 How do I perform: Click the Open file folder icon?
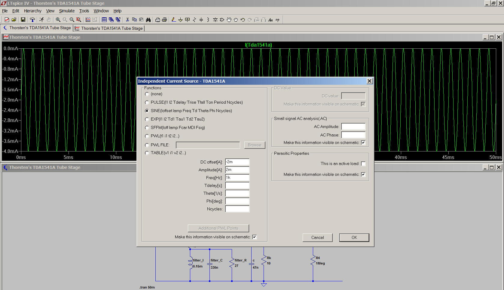pos(14,20)
